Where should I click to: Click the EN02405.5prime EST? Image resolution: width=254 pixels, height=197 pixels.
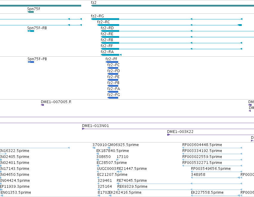tap(1, 160)
